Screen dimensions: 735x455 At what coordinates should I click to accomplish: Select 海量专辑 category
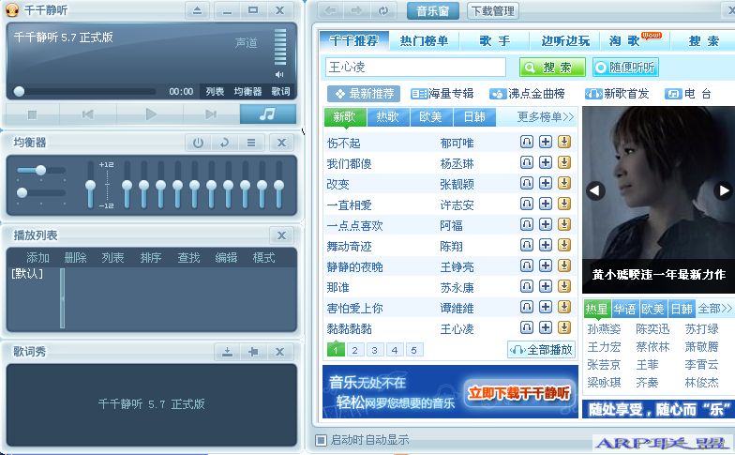pos(442,94)
